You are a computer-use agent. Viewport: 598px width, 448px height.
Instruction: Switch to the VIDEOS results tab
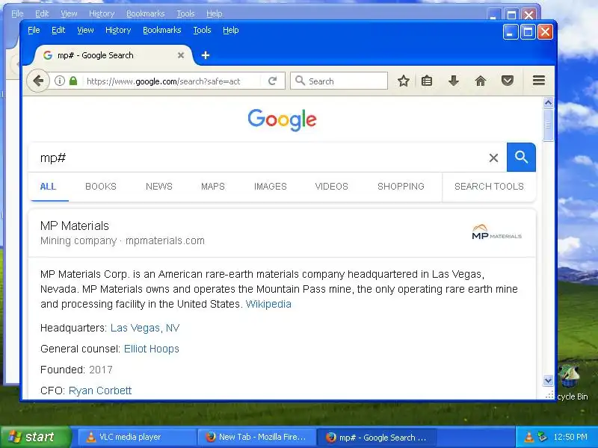point(331,187)
